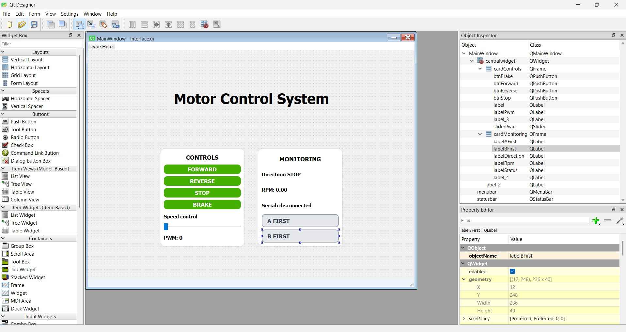This screenshot has width=626, height=332.
Task: Float the Object Inspector panel
Action: [x=614, y=35]
